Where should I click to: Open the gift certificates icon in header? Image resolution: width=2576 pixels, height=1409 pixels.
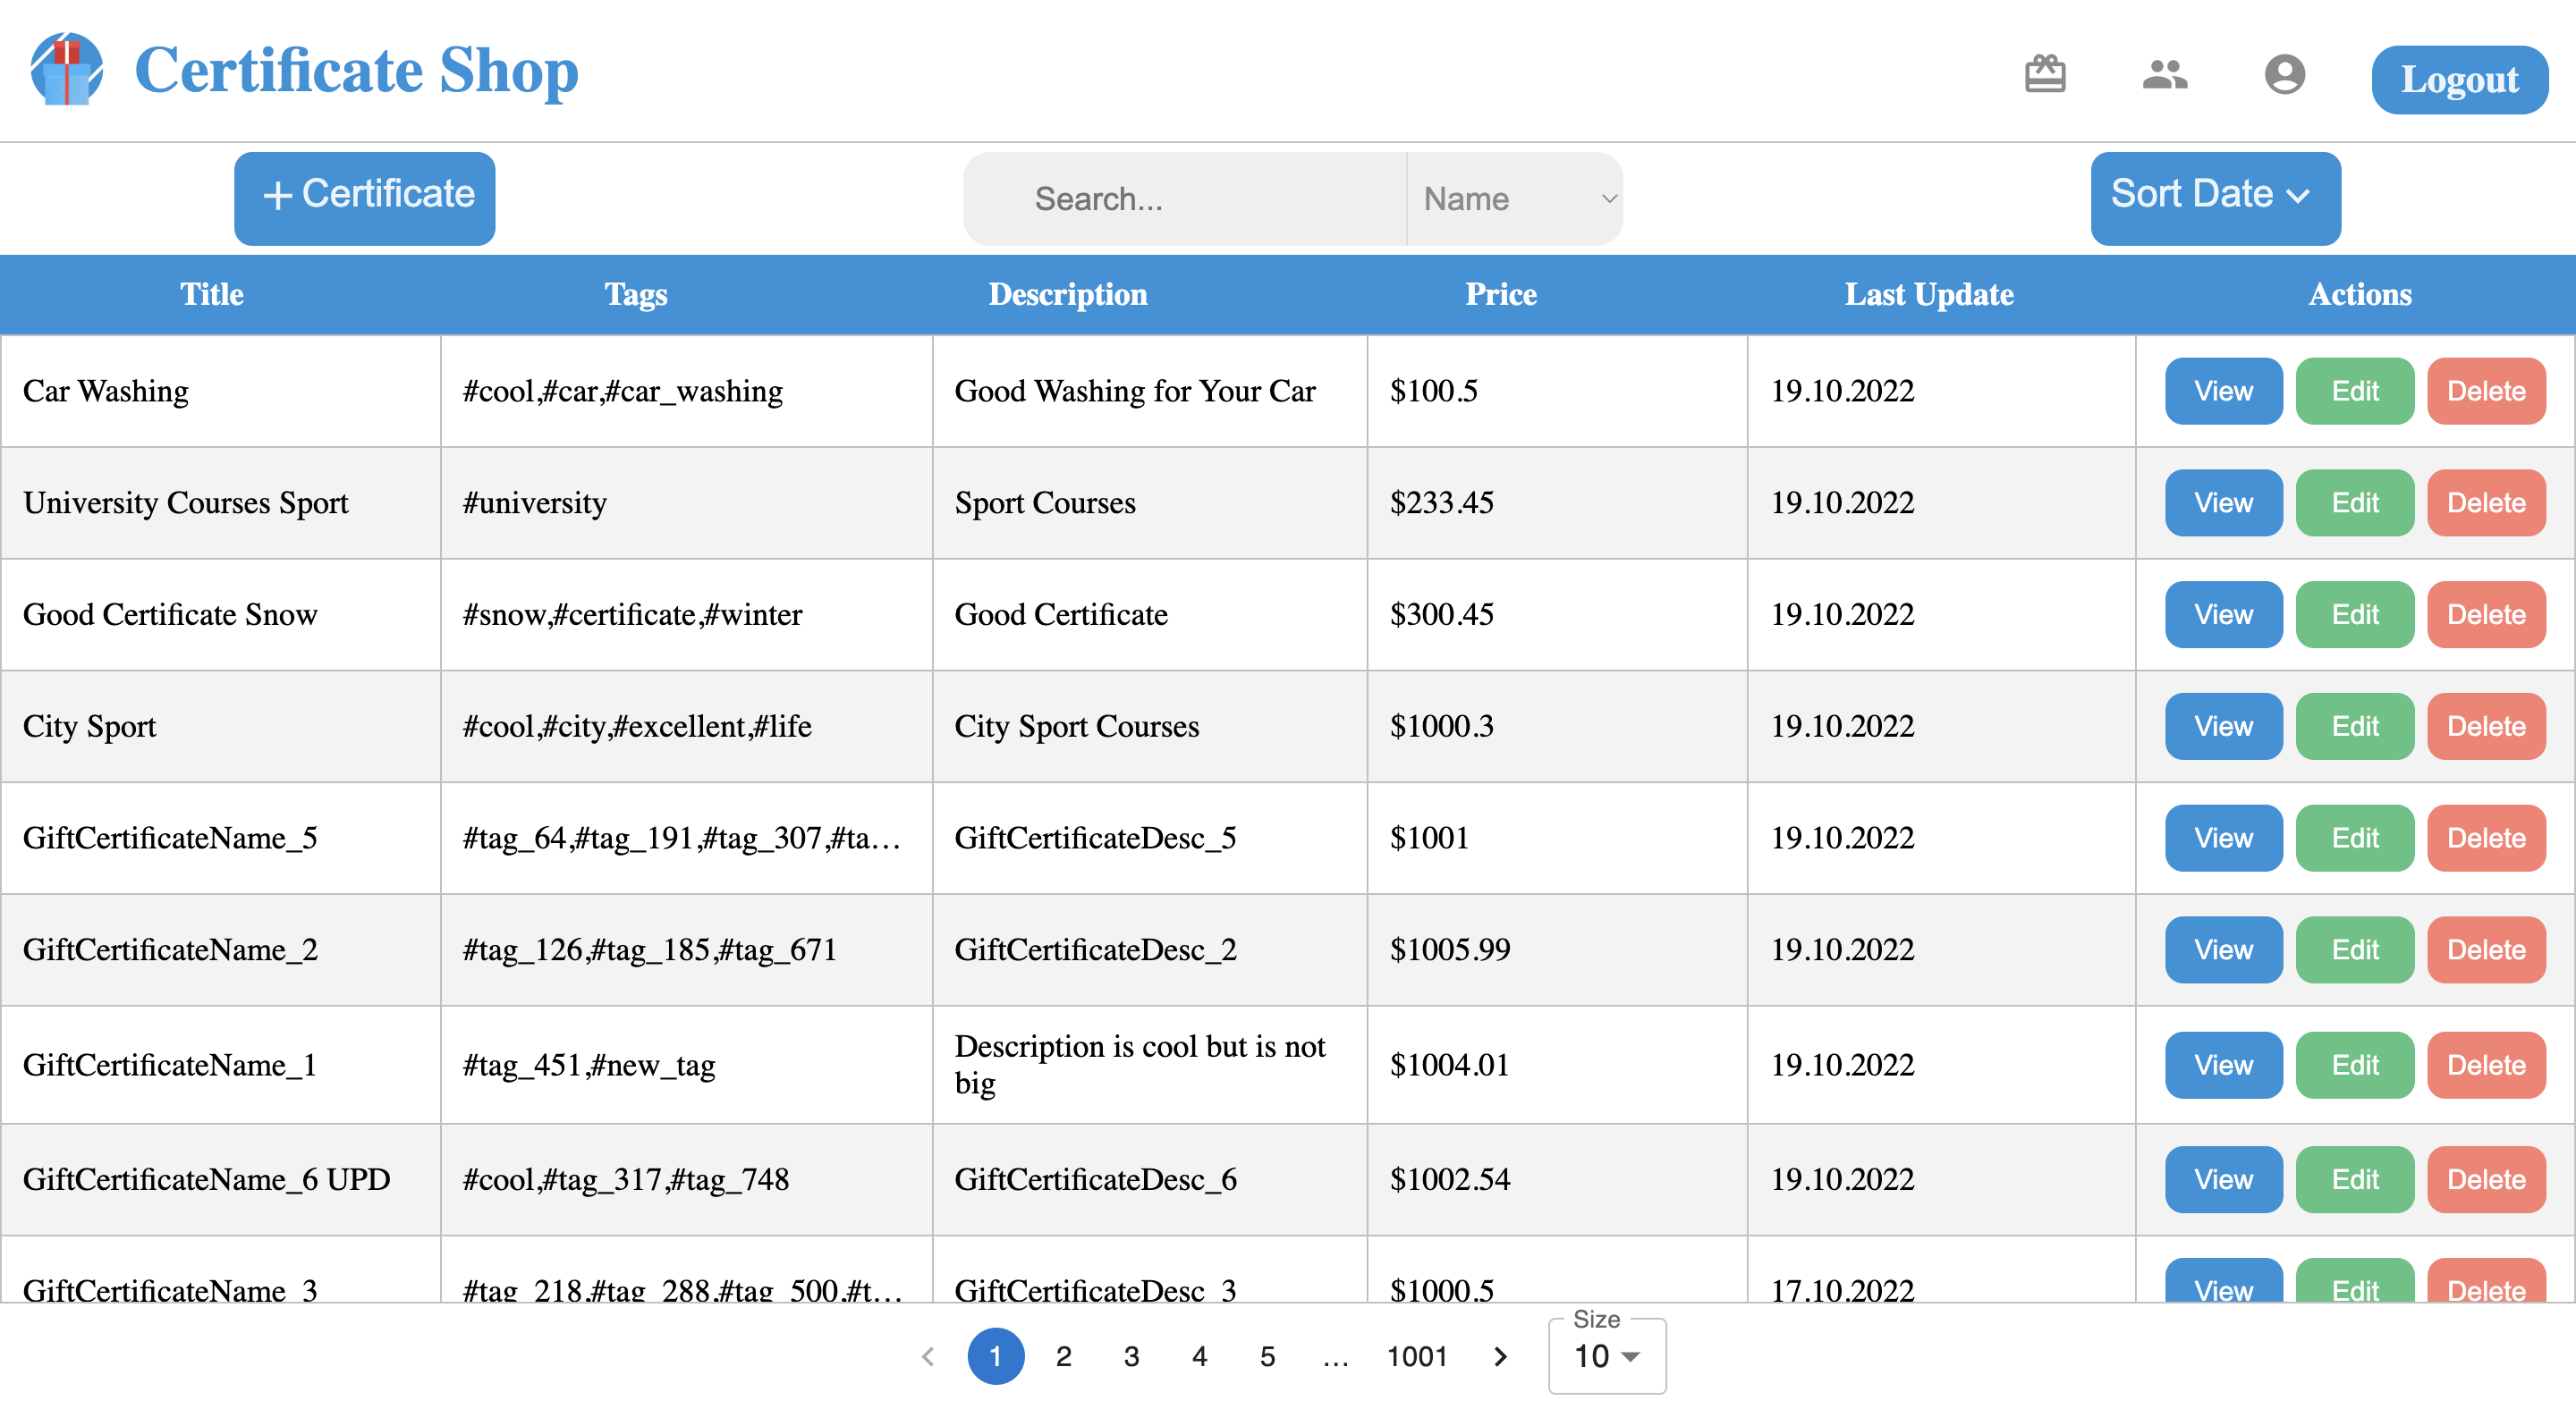click(x=2045, y=74)
